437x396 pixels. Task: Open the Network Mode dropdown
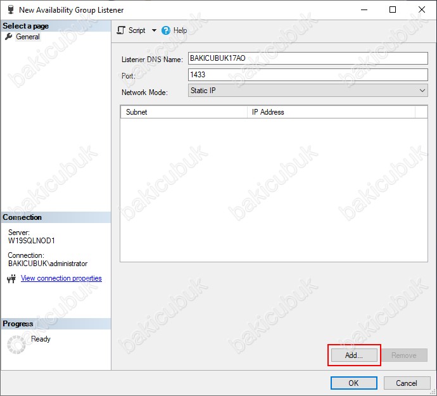point(308,91)
